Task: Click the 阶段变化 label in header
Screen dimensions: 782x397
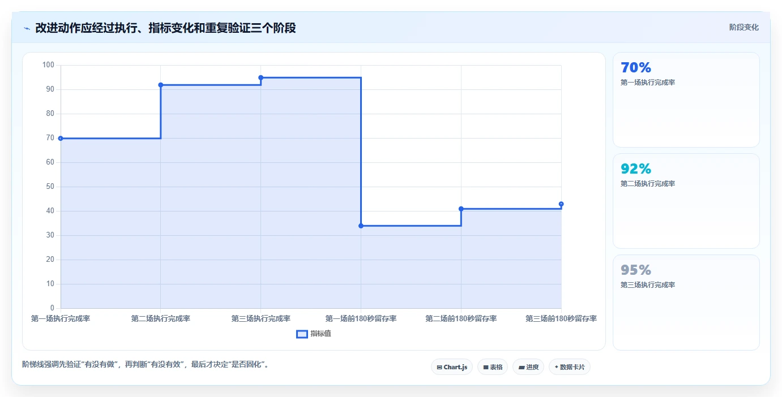Action: click(743, 27)
